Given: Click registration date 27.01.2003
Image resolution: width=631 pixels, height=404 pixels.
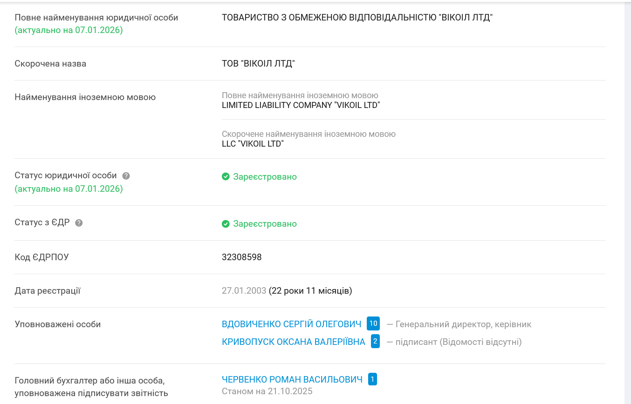Looking at the screenshot, I should pyautogui.click(x=244, y=291).
